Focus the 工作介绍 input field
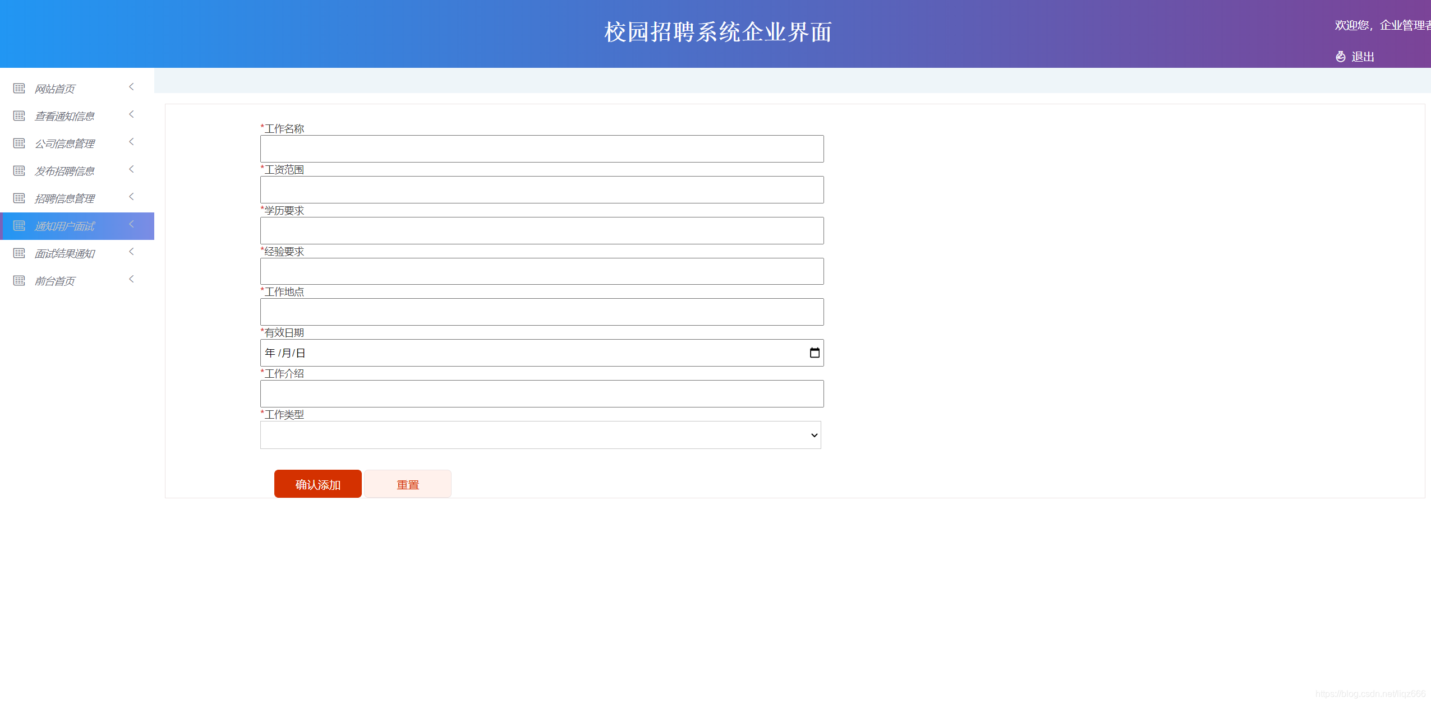1431x704 pixels. pyautogui.click(x=542, y=394)
